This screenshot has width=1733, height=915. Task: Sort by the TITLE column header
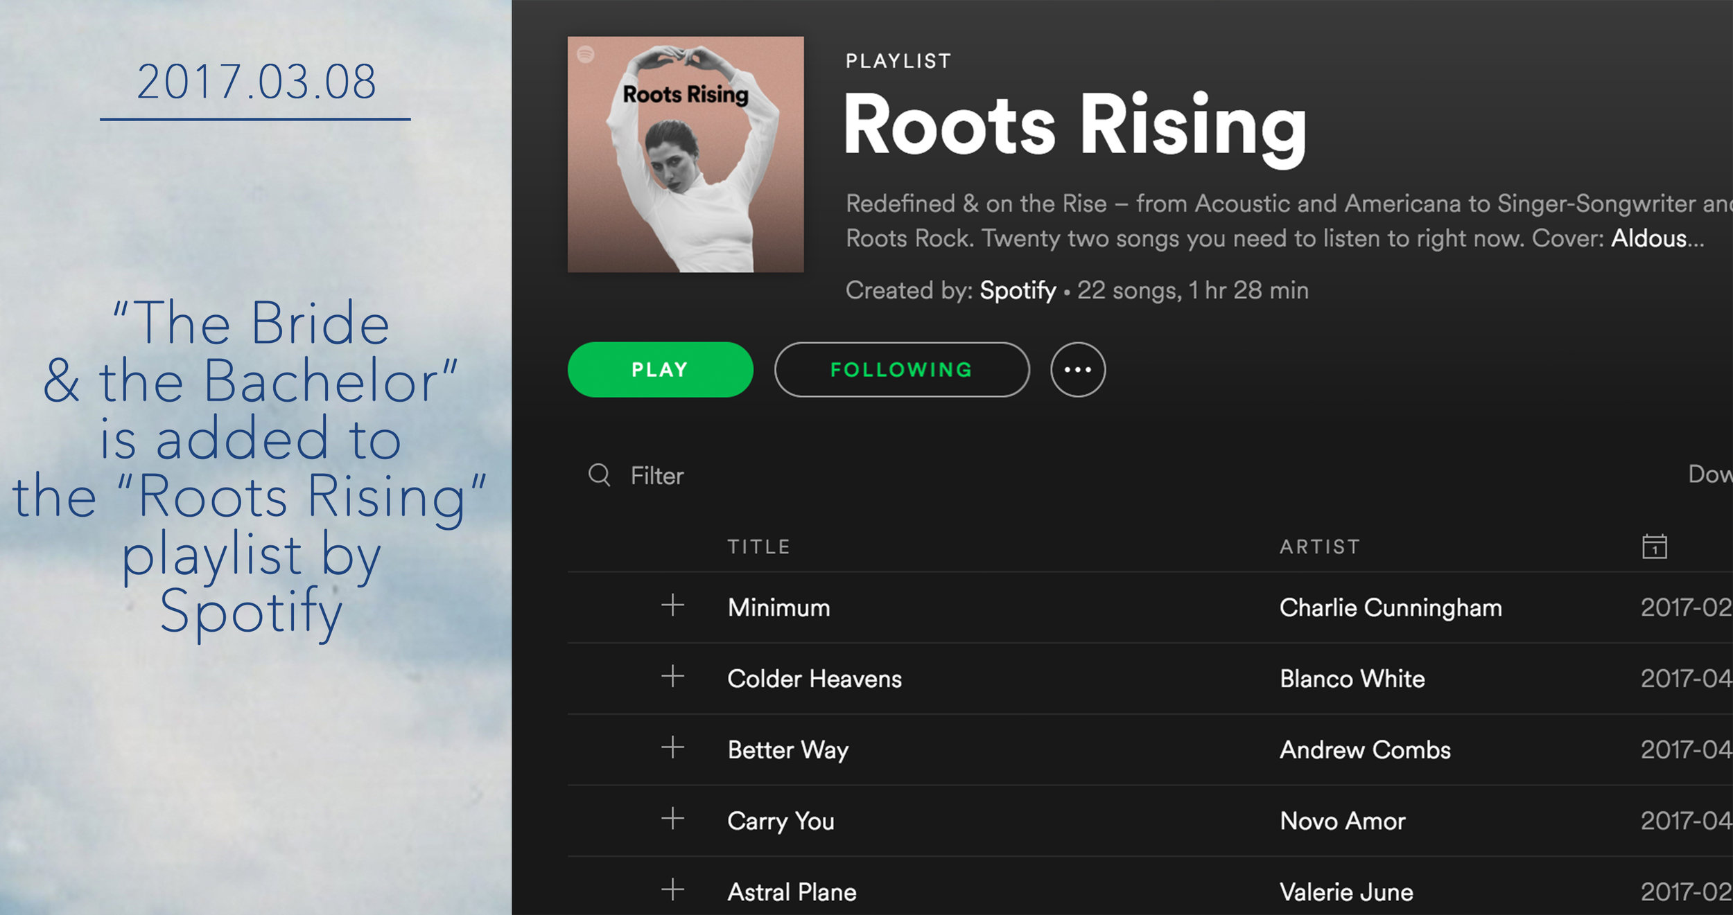click(x=758, y=547)
